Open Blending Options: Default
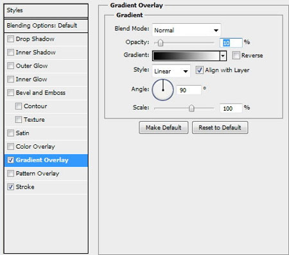Screen dimensions: 289x255 [46, 26]
